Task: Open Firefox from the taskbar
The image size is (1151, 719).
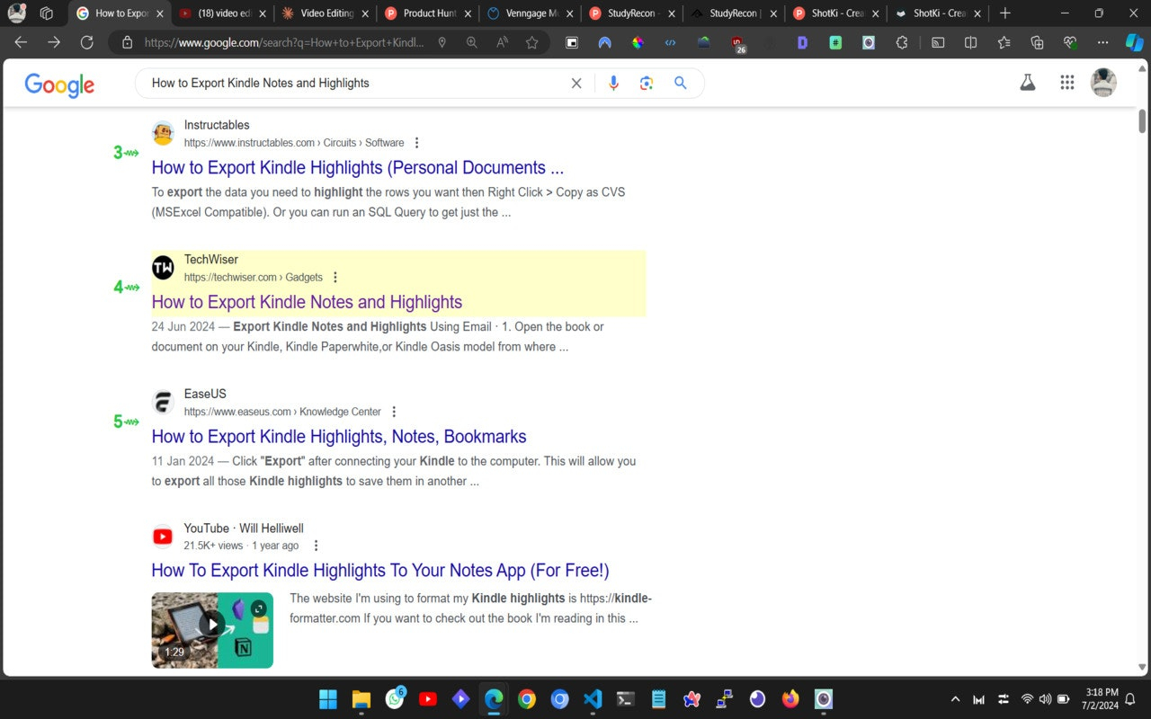Action: pos(790,699)
